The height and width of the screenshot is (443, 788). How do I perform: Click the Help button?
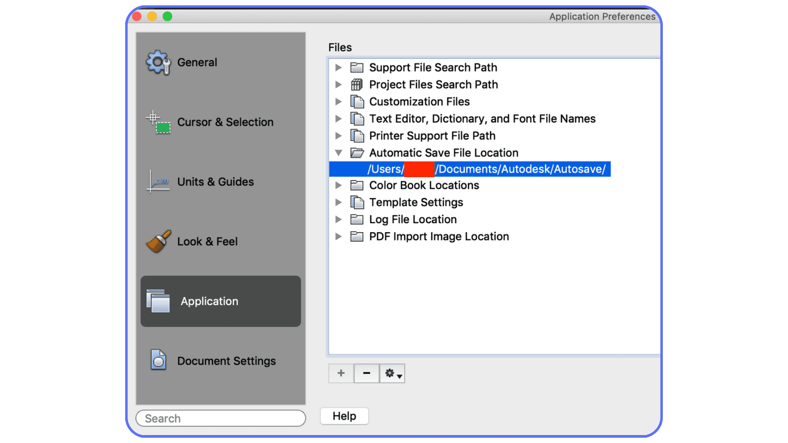pyautogui.click(x=344, y=416)
